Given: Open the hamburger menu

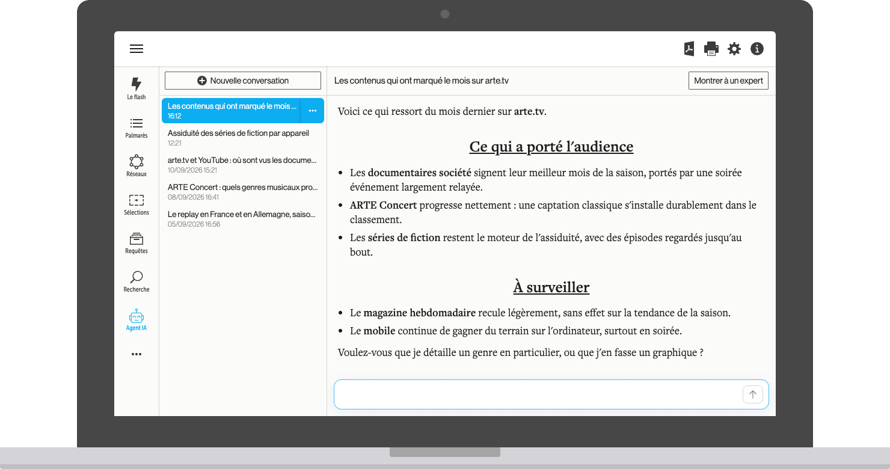Looking at the screenshot, I should pos(137,49).
